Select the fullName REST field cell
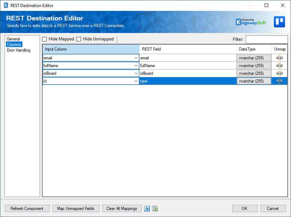Image resolution: width=291 pixels, height=217 pixels. tap(188, 66)
